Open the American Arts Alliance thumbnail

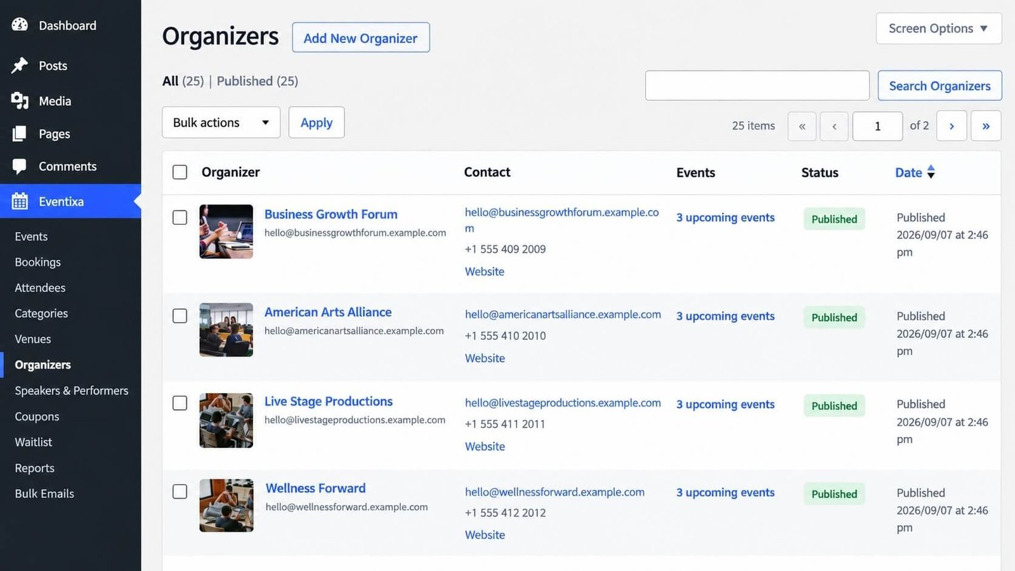click(226, 330)
